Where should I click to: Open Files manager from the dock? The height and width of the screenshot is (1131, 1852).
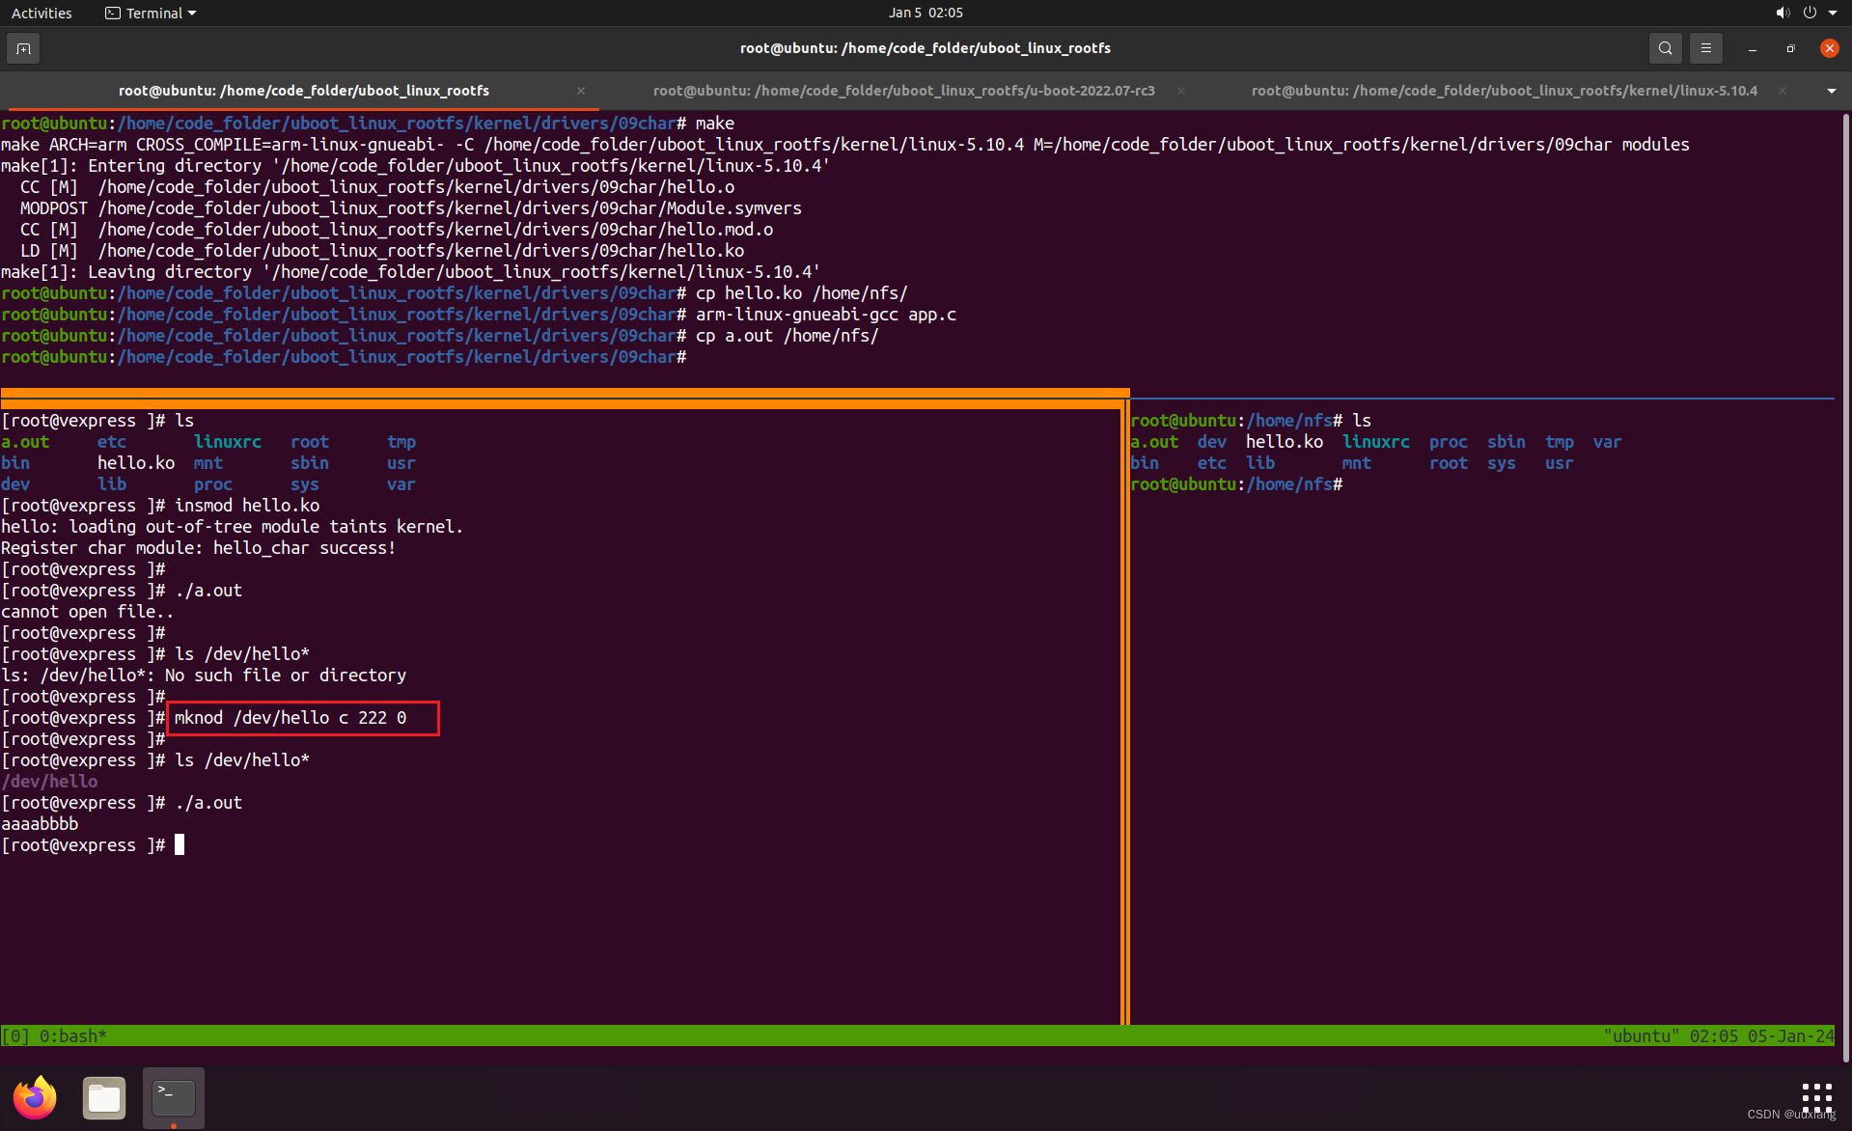coord(104,1097)
